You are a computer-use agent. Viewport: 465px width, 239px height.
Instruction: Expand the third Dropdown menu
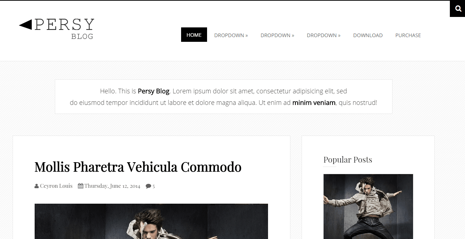(324, 35)
